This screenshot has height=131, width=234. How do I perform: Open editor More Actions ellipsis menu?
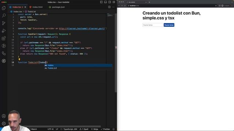coord(114,7)
